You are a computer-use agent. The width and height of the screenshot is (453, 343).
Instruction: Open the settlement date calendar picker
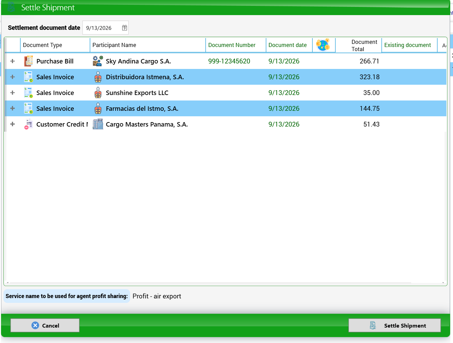click(125, 28)
